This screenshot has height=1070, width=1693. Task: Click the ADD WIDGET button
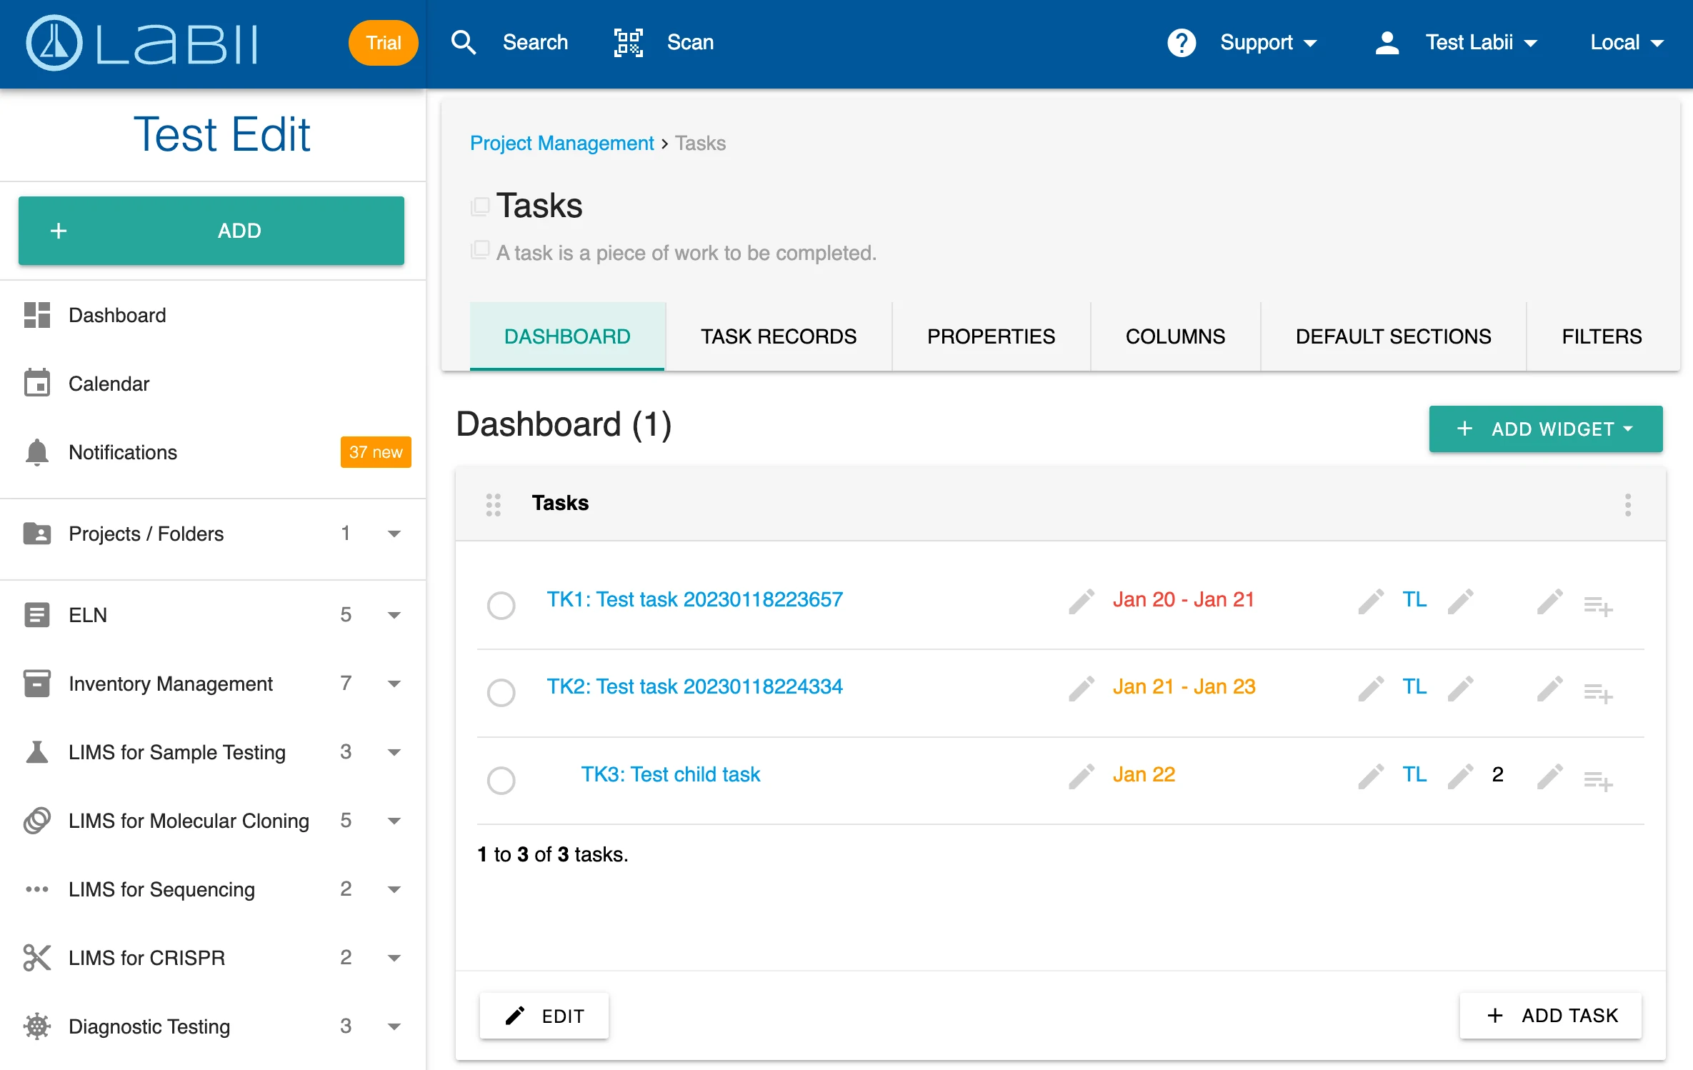tap(1545, 429)
